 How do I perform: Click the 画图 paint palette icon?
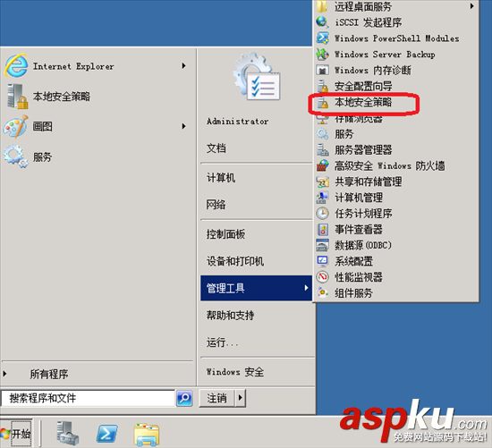16,126
